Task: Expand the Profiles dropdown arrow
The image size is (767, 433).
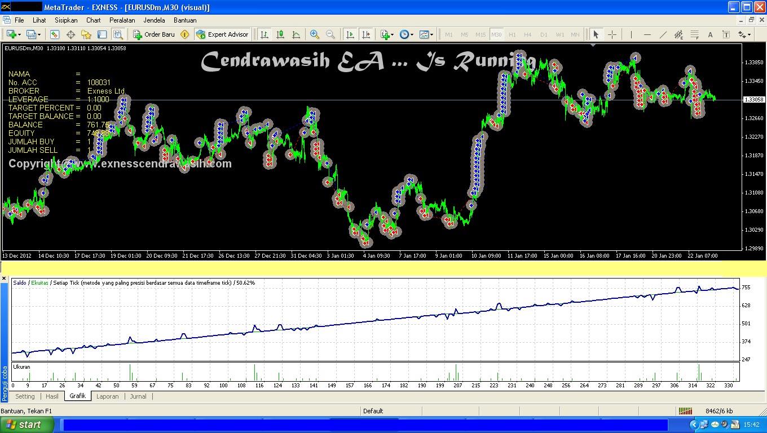Action: (x=39, y=34)
